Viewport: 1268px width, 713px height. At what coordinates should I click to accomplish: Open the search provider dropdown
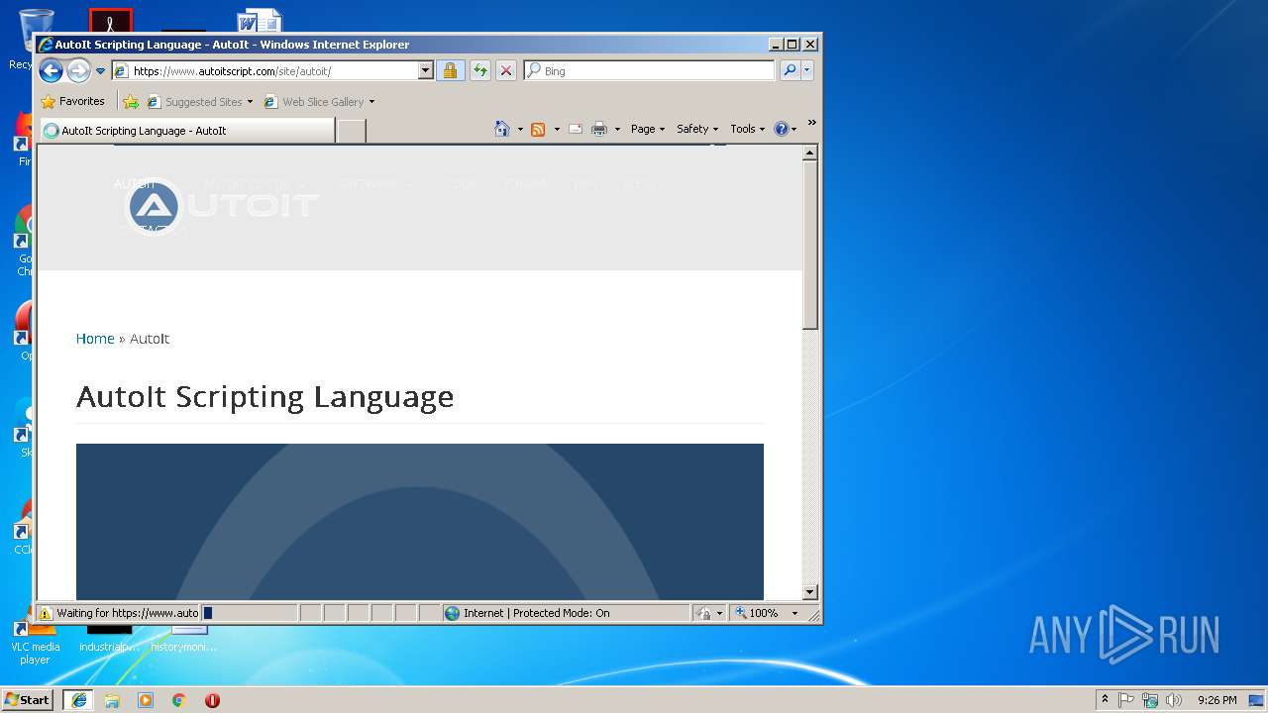point(807,71)
